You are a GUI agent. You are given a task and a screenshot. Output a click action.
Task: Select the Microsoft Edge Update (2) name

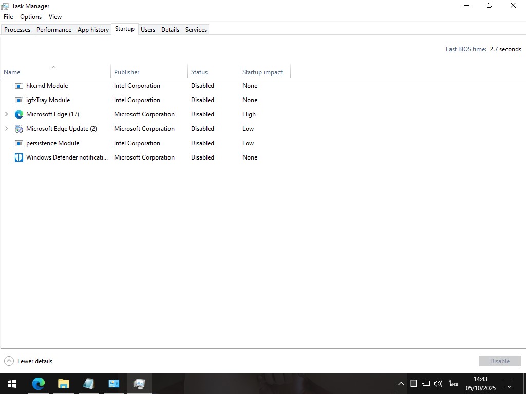[62, 129]
